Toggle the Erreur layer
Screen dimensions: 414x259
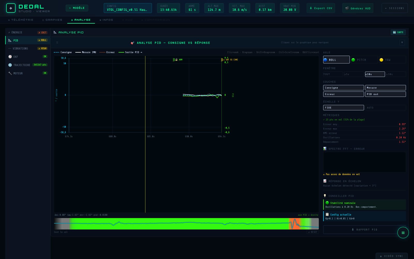coord(343,94)
